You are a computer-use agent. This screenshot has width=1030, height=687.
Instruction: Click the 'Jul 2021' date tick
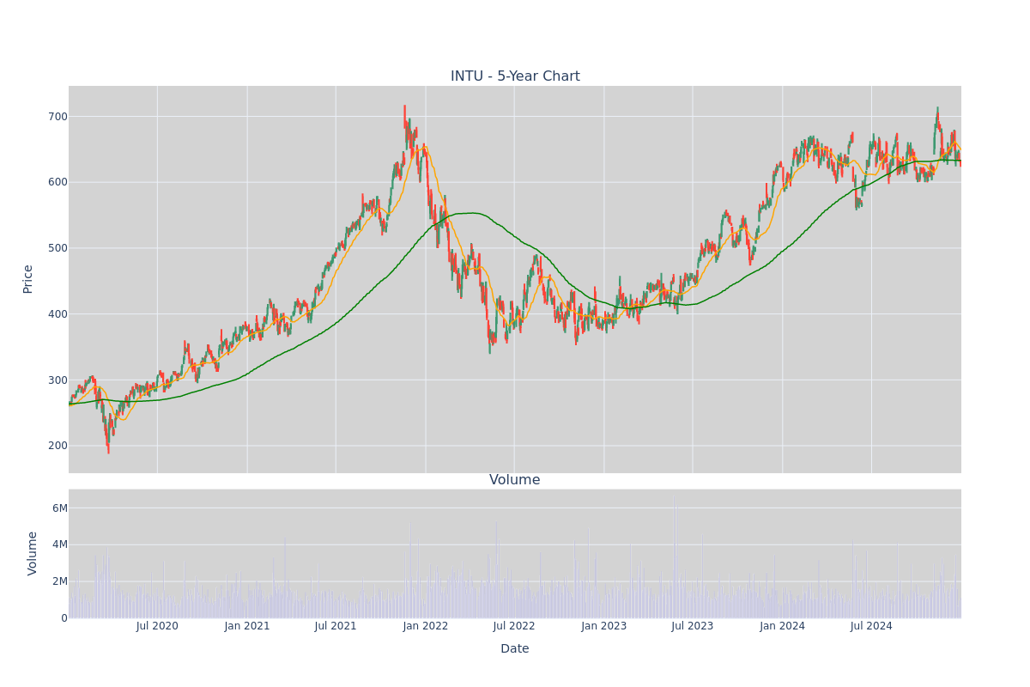tap(336, 627)
